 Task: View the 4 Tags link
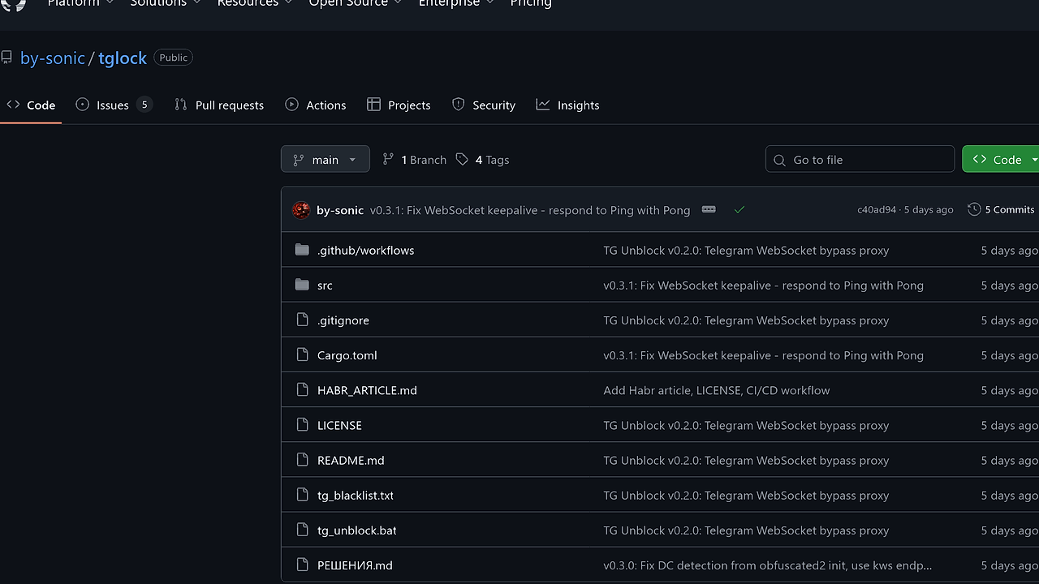tap(482, 160)
